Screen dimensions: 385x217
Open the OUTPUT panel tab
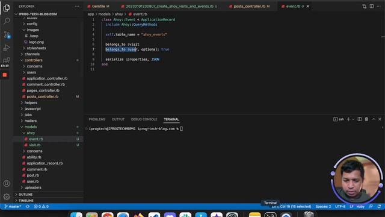118,119
